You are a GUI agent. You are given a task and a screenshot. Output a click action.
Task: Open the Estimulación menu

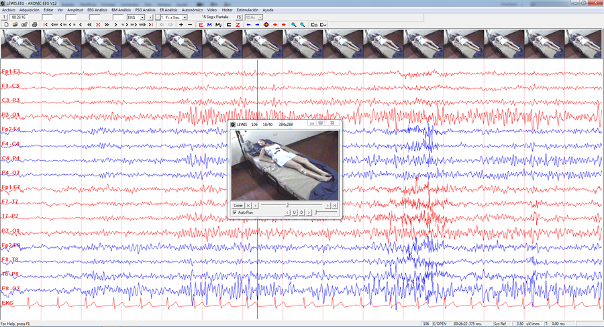(247, 10)
